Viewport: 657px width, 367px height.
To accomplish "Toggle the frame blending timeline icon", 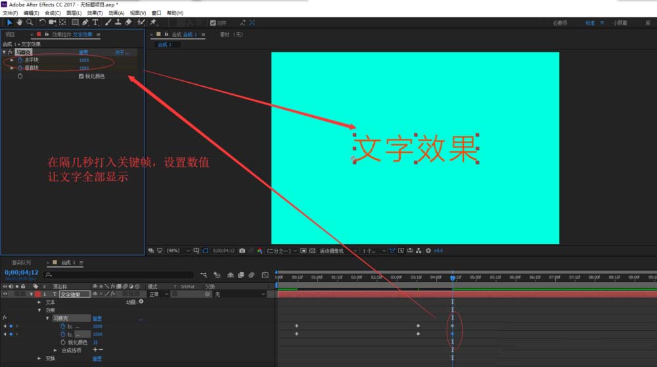I will [x=241, y=275].
